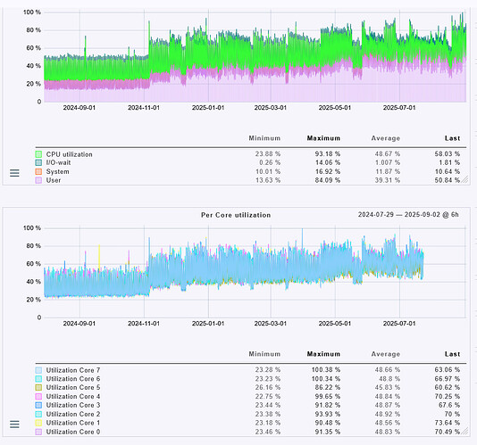Image resolution: width=477 pixels, height=445 pixels.
Task: Click Core 4 maximum value 99.65 %
Action: coord(327,397)
